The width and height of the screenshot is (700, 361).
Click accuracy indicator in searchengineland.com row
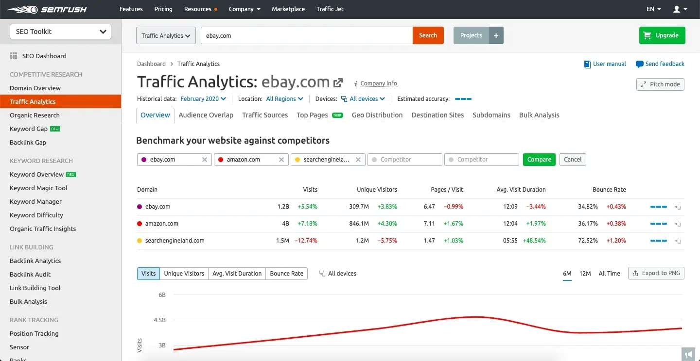(659, 241)
